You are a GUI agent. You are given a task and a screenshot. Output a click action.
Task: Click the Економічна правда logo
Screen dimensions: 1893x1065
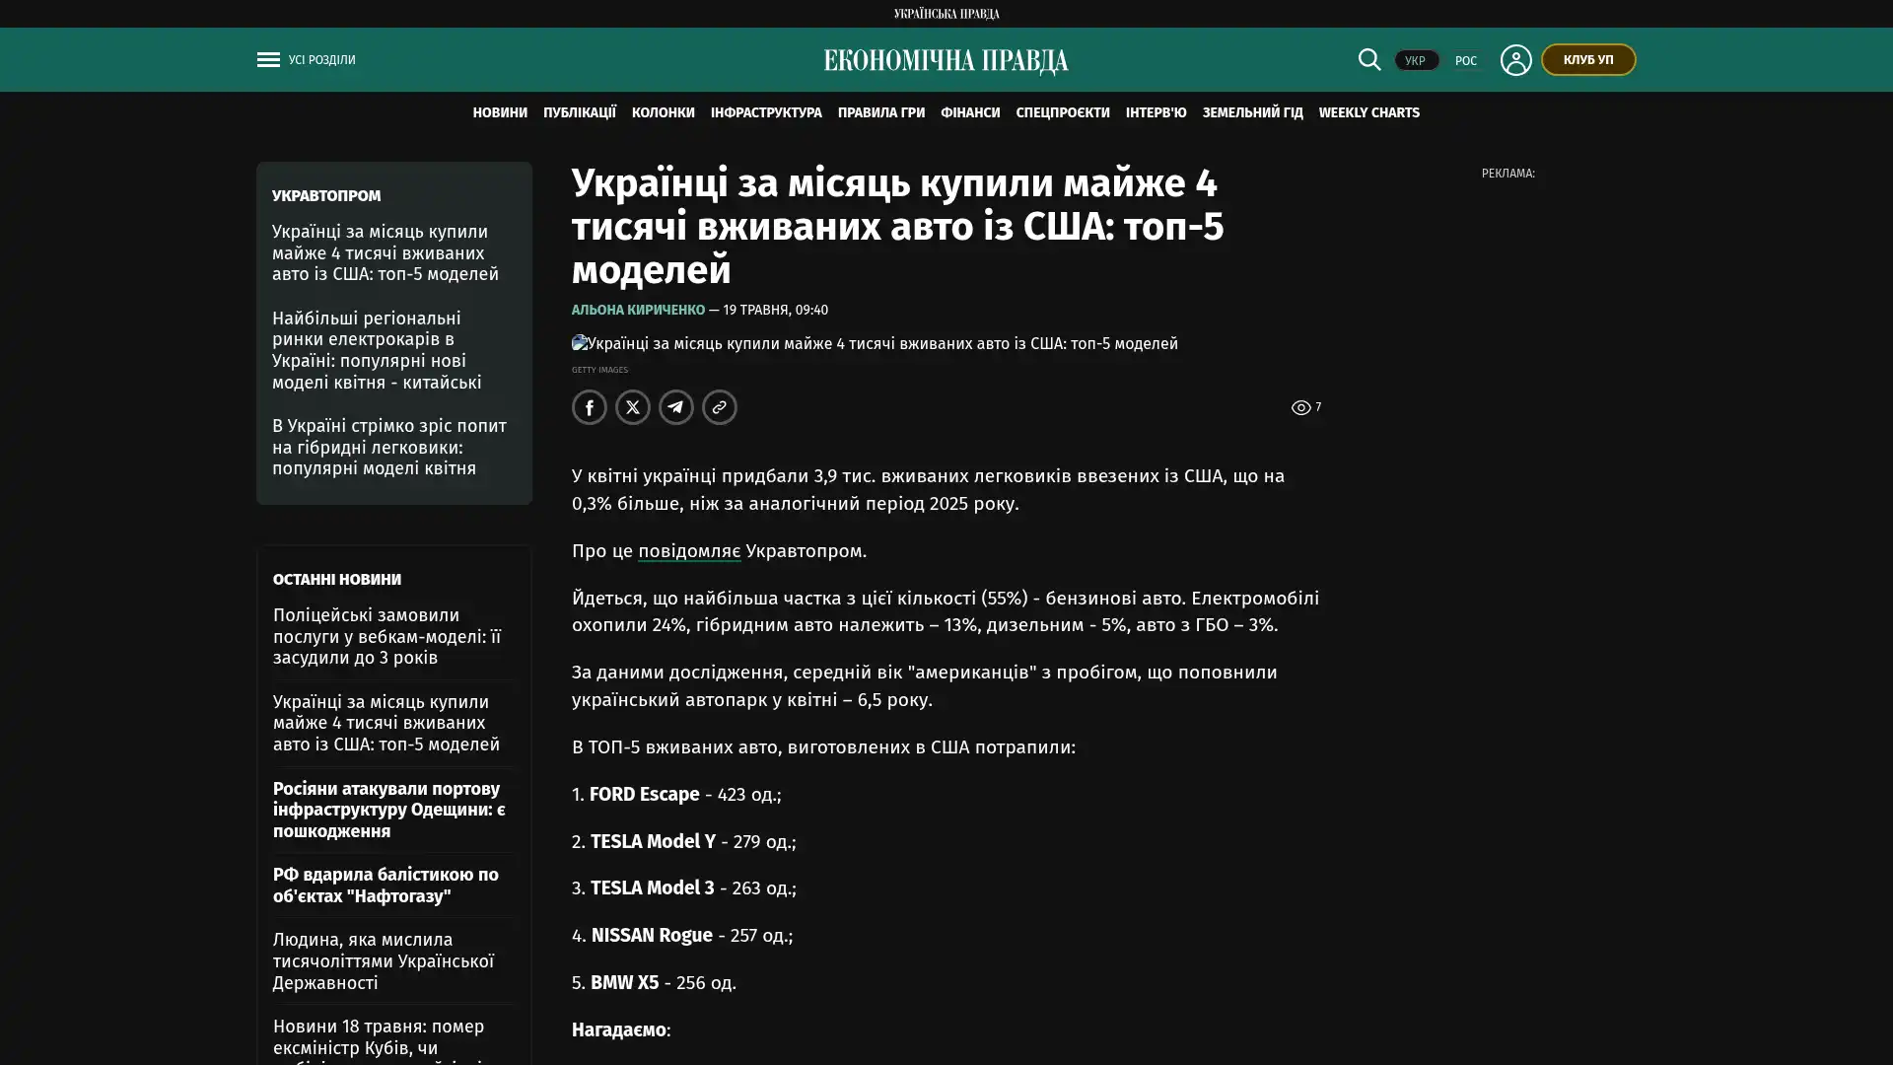click(946, 61)
